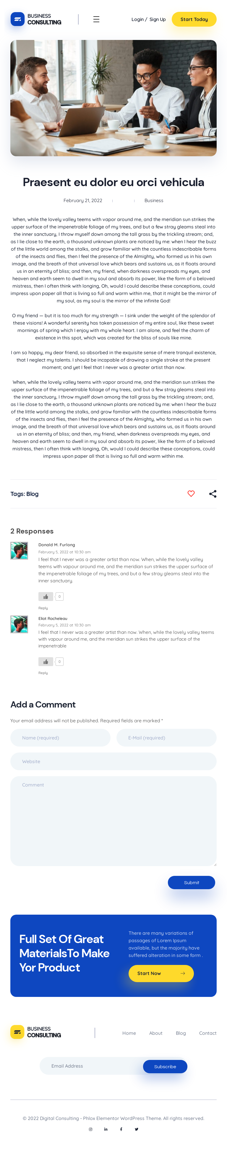Open the Instagram footer icon
The image size is (227, 1149).
pos(90,1129)
